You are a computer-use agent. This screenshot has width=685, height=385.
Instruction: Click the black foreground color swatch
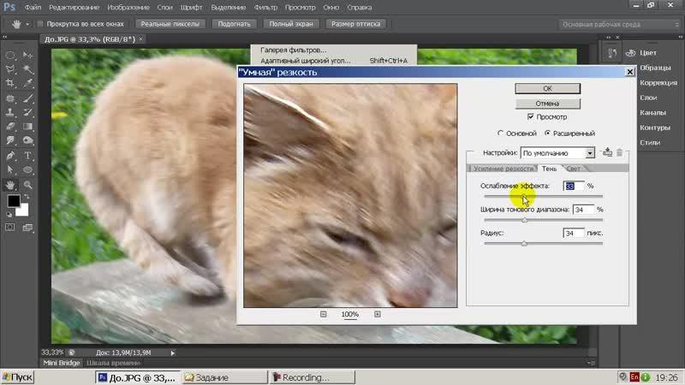point(13,201)
